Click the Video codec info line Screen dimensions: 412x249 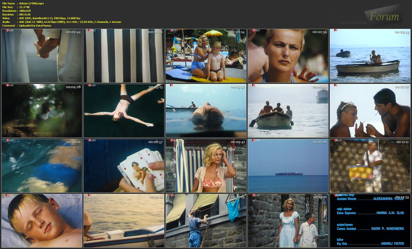(50, 18)
